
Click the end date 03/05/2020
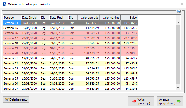pyautogui.click(x=57, y=43)
